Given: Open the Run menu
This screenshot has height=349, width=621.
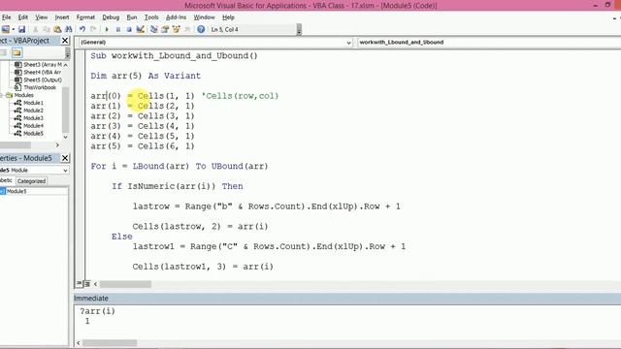Looking at the screenshot, I should point(132,17).
